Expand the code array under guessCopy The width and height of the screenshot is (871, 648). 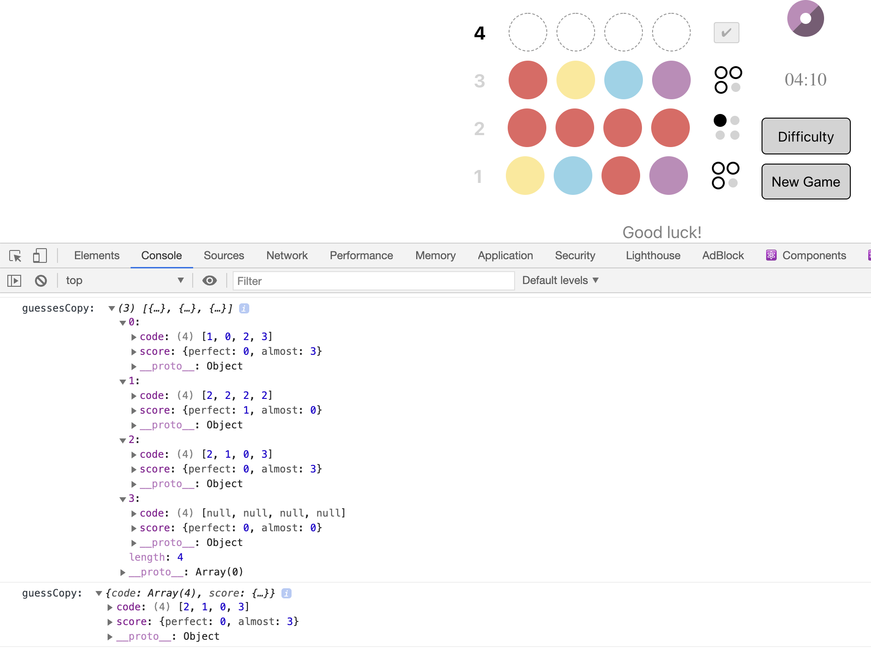click(x=110, y=607)
